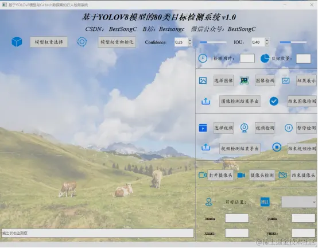Viewport: 318px width, 248px height.
Task: Click 摄像头检测 button
Action: 262,175
